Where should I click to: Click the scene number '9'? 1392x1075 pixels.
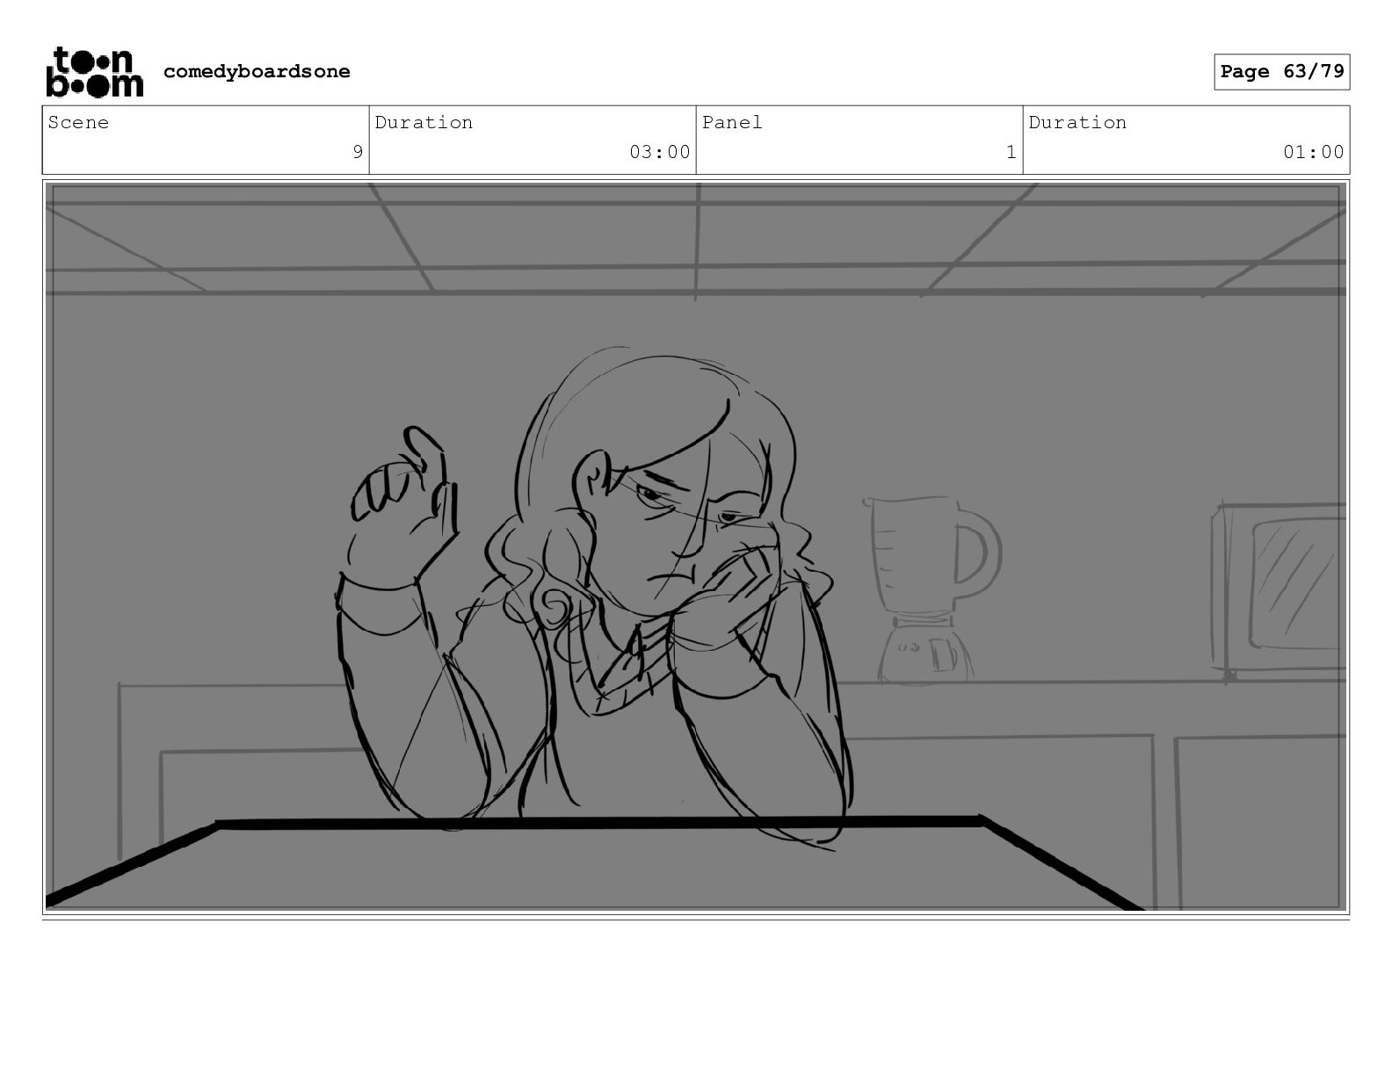(358, 152)
